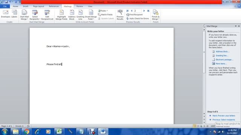Toggle Highlight Merge Fields
The image size is (241, 135).
(x=61, y=15)
